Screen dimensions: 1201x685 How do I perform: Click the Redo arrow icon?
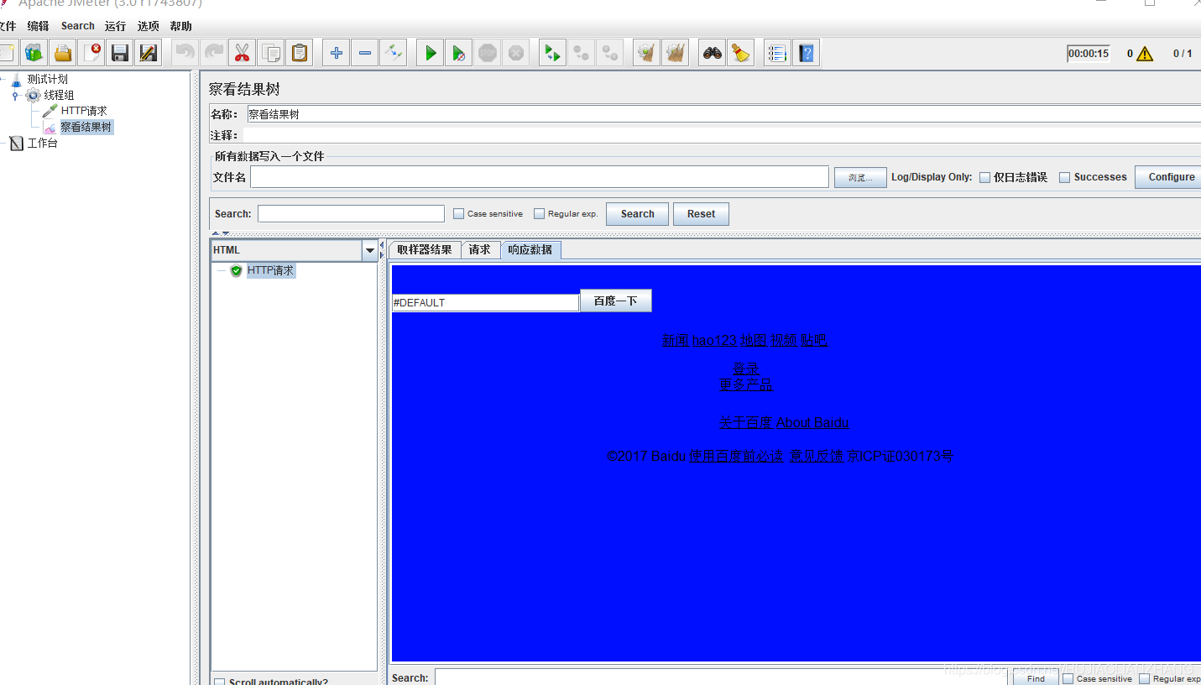[214, 54]
